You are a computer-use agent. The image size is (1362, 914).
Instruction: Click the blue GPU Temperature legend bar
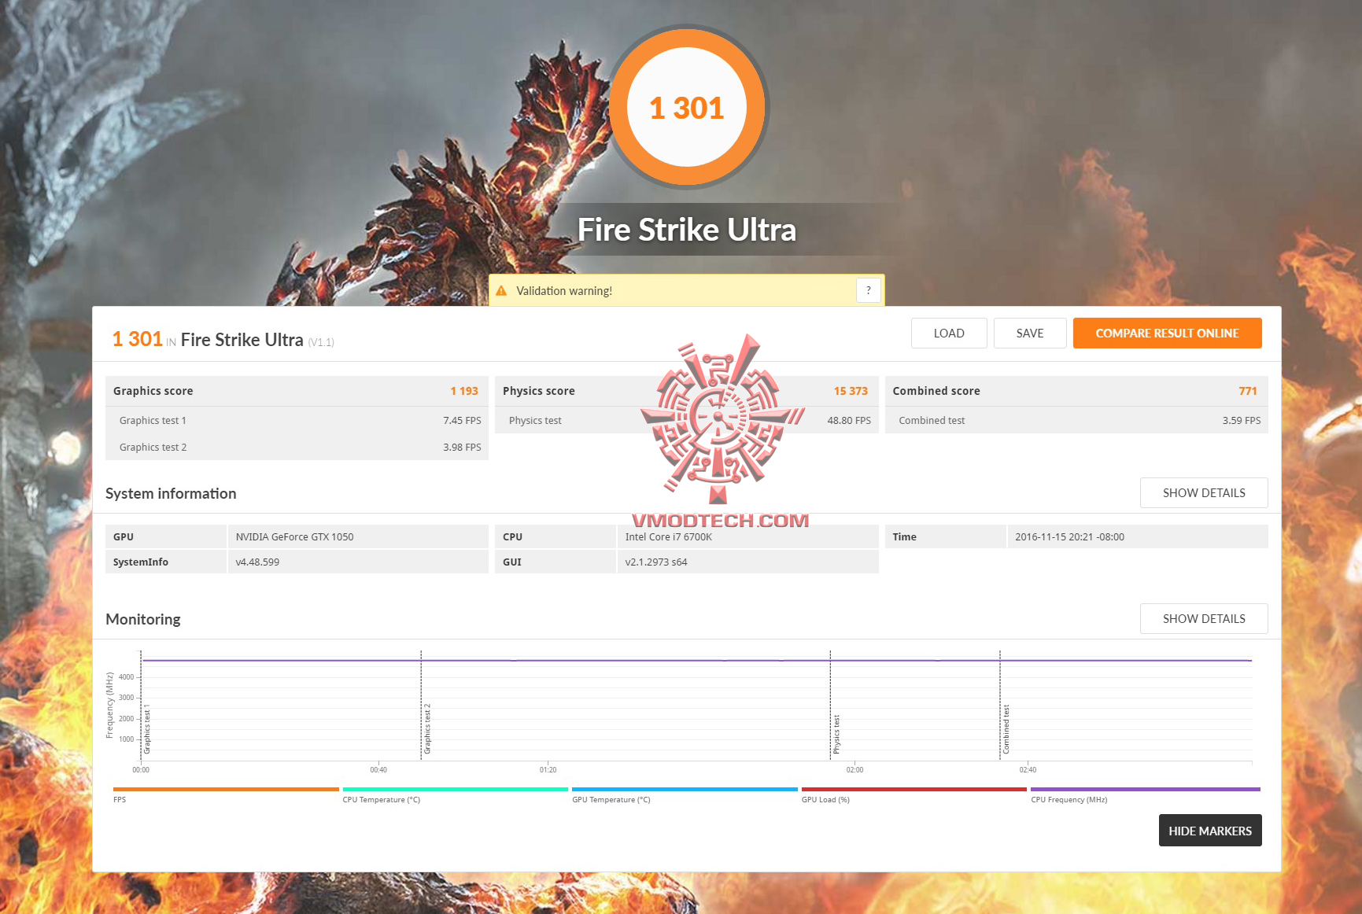(685, 789)
